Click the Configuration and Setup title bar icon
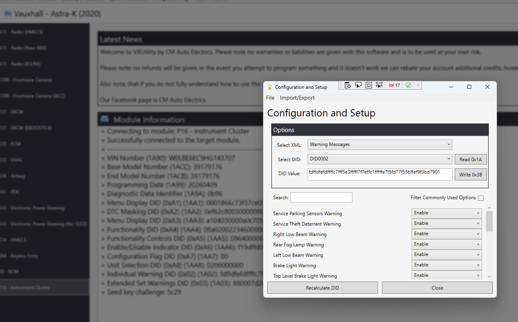This screenshot has width=518, height=322. coord(270,87)
